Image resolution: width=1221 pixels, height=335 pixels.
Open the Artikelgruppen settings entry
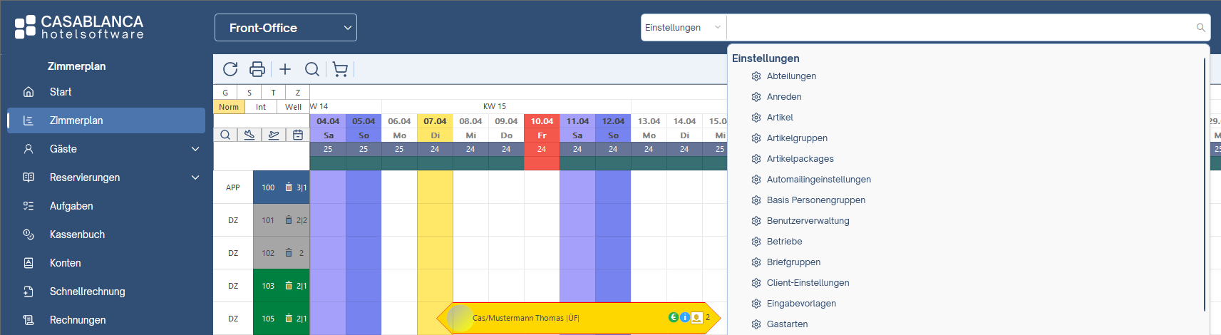(797, 138)
